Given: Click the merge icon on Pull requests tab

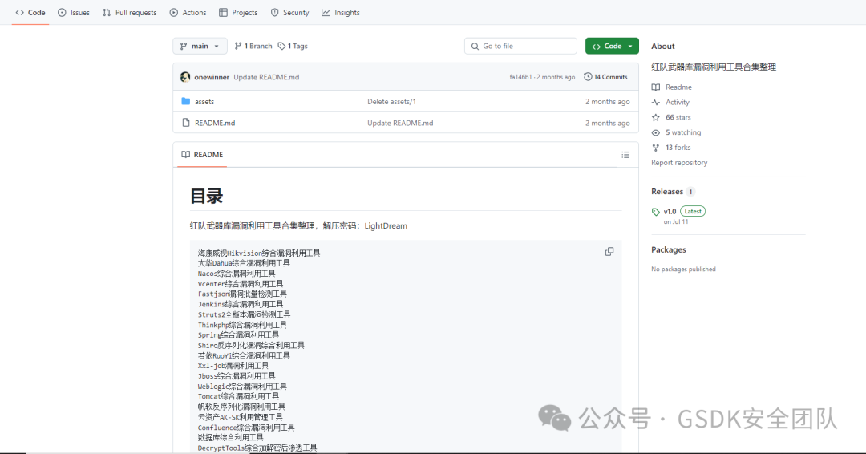Looking at the screenshot, I should (x=107, y=13).
